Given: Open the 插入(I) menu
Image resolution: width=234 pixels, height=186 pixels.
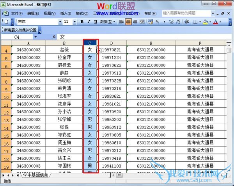Looking at the screenshot, I should tap(66, 13).
